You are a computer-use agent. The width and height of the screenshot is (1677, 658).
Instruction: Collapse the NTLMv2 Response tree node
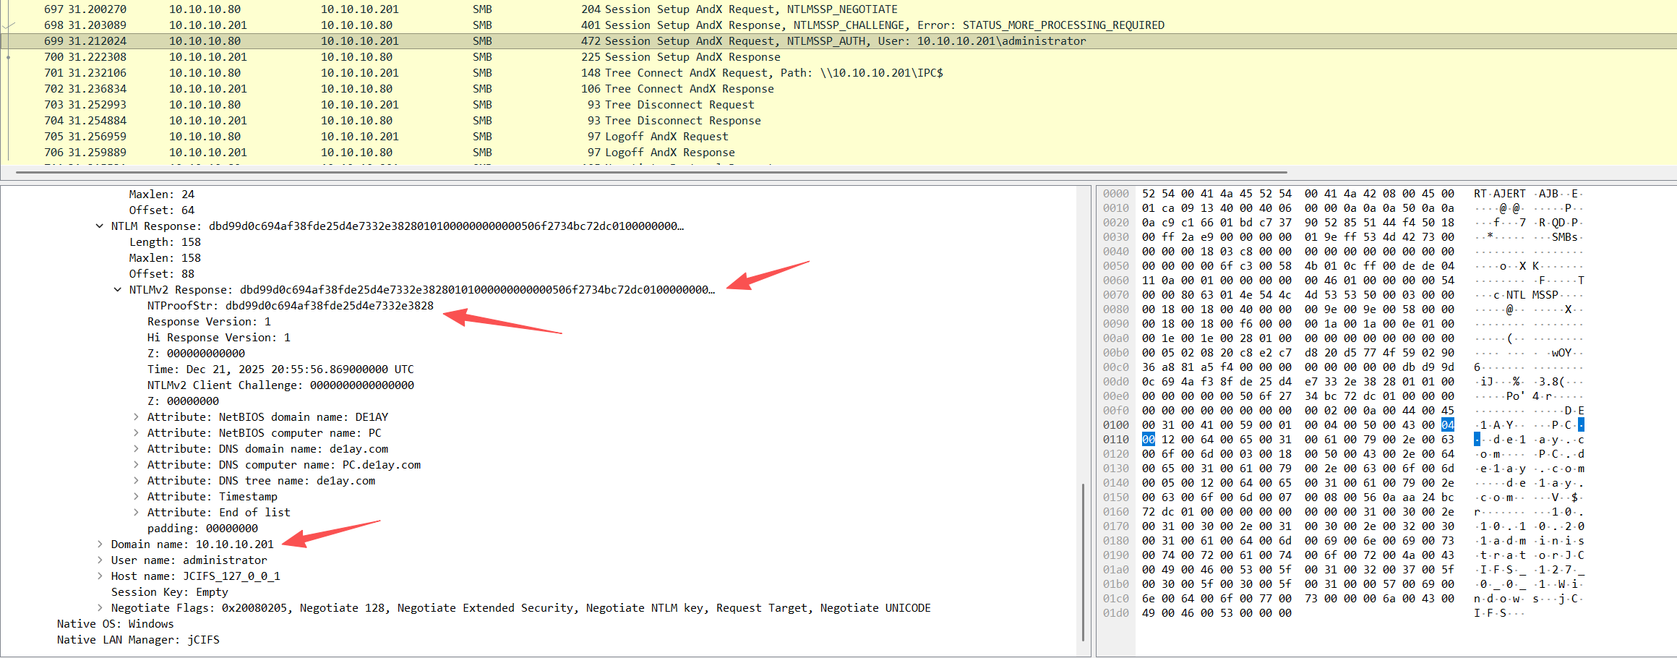point(117,290)
